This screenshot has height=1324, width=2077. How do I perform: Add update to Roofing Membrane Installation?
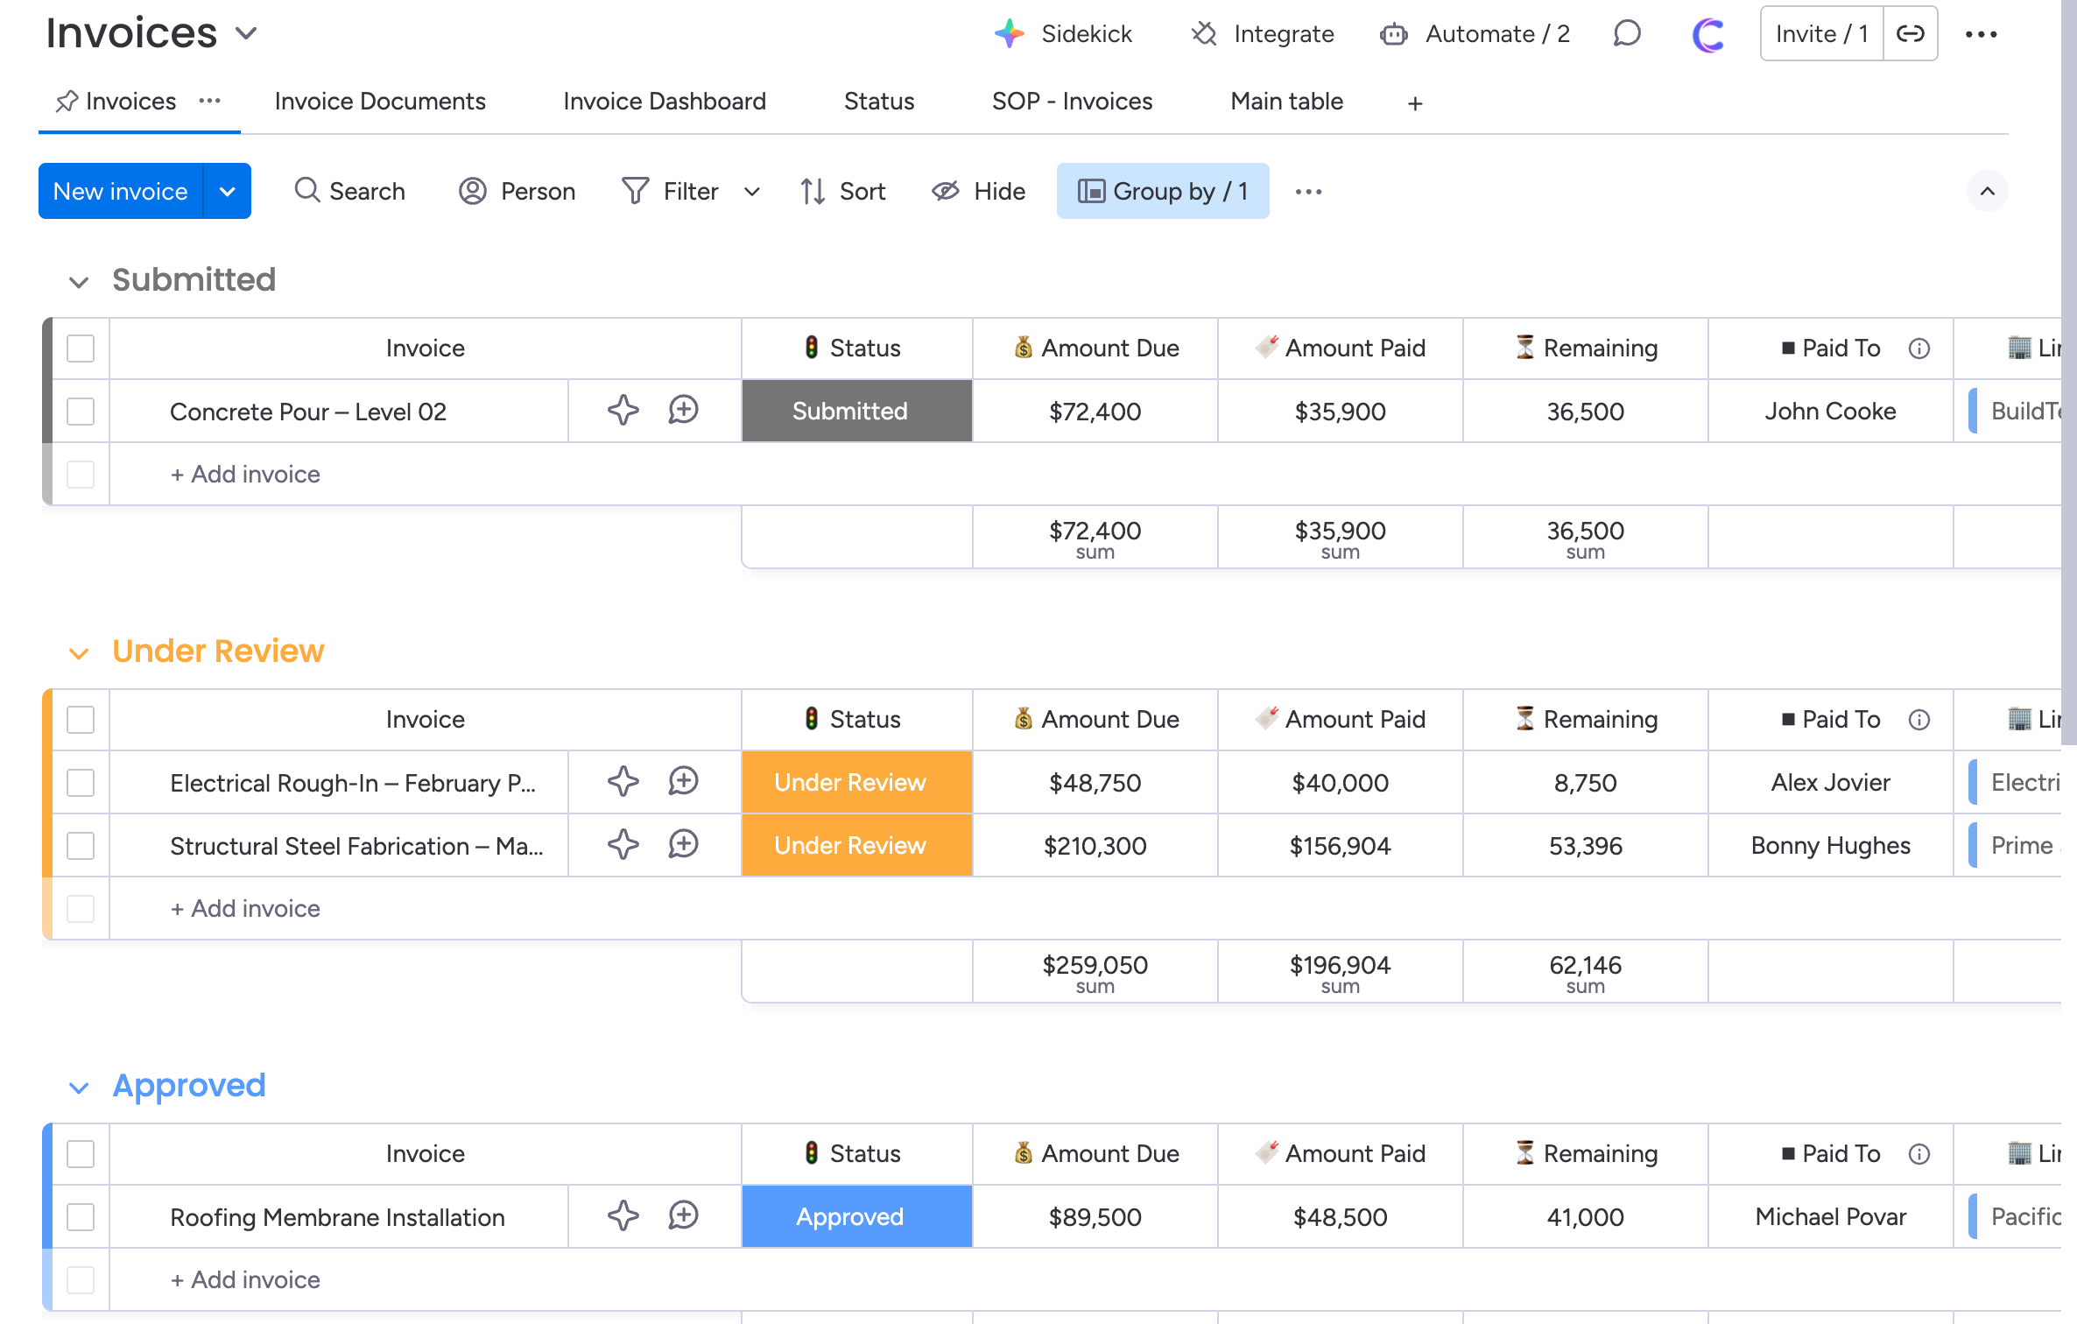(683, 1215)
